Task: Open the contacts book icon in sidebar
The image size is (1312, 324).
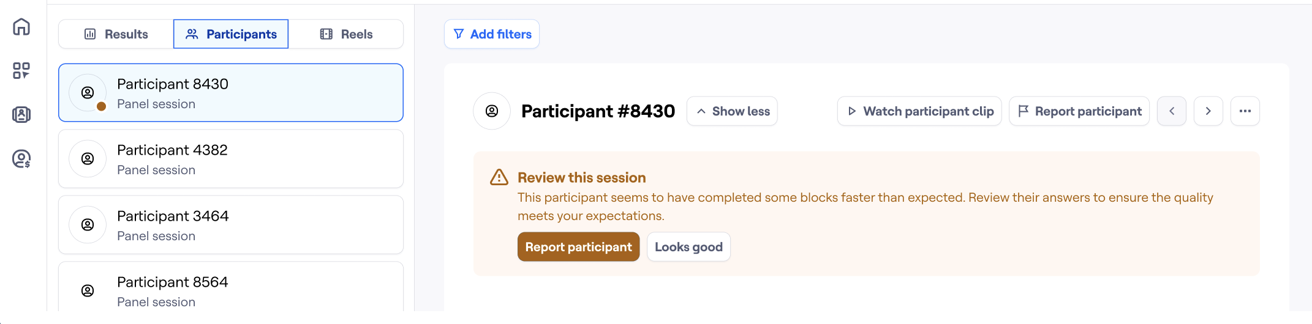Action: [21, 114]
